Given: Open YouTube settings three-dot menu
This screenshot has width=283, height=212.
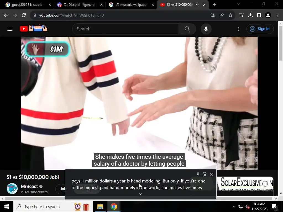Looking at the screenshot, I should tap(239, 29).
